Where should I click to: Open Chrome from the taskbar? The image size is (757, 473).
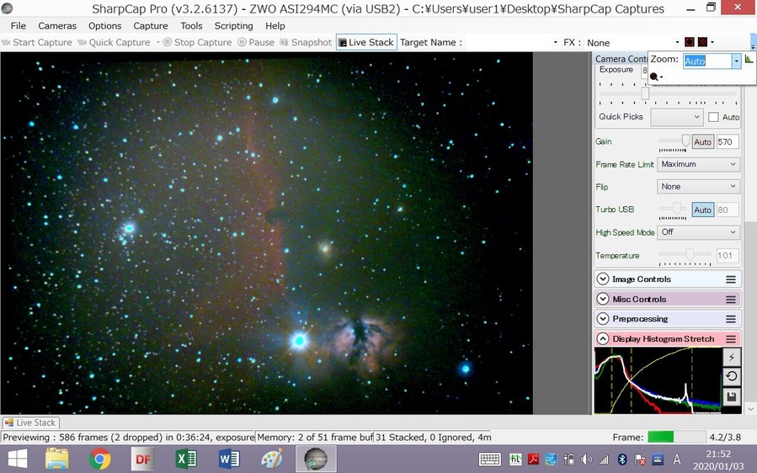click(100, 459)
